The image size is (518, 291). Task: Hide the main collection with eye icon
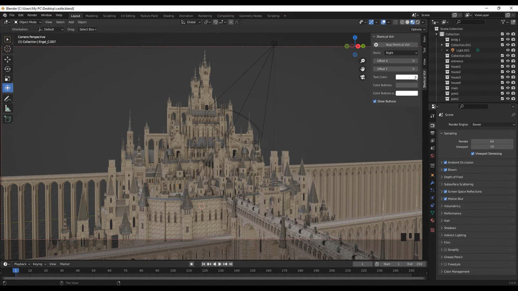pos(508,88)
